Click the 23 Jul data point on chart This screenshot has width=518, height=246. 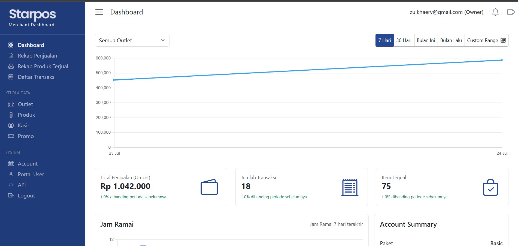point(114,80)
